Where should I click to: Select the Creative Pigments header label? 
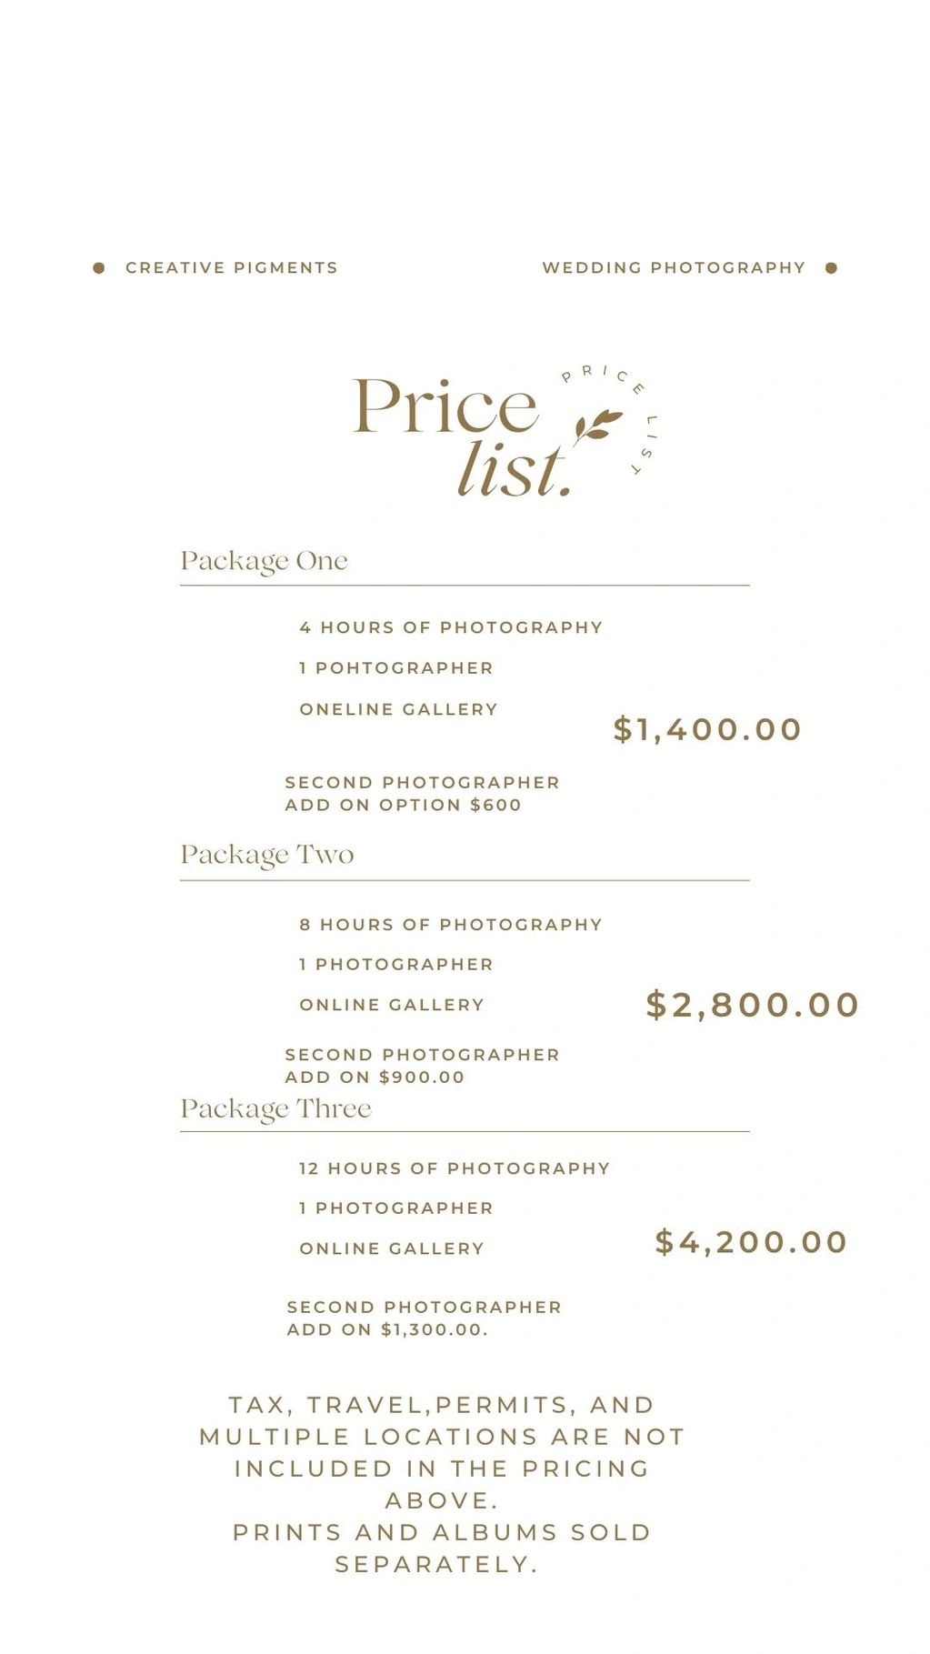(232, 267)
